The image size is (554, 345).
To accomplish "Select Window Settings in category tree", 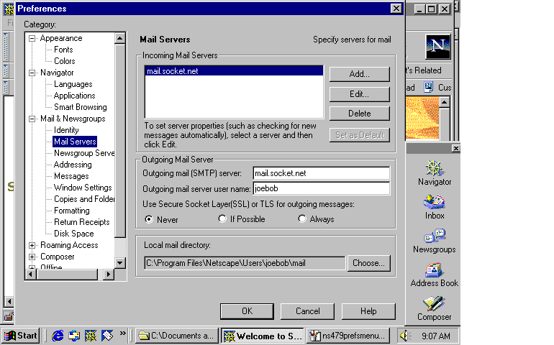I will click(83, 188).
